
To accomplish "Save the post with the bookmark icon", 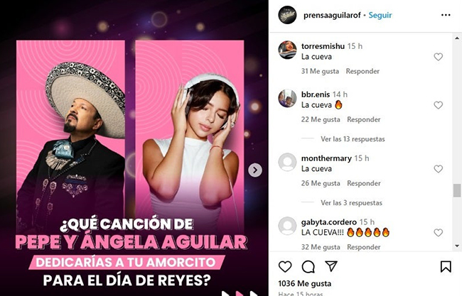I will click(x=446, y=267).
